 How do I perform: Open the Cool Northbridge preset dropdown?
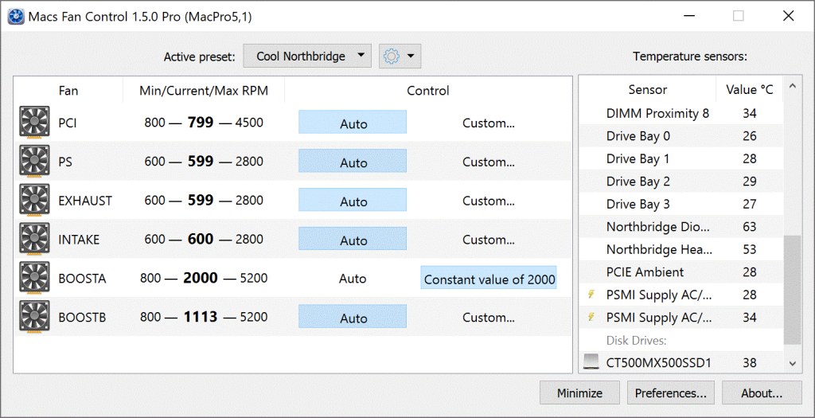307,57
